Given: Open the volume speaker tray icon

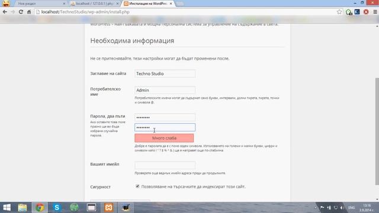Looking at the screenshot, I should [x=342, y=208].
